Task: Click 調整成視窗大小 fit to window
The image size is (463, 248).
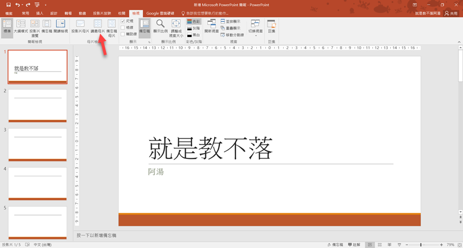Action: (x=176, y=26)
